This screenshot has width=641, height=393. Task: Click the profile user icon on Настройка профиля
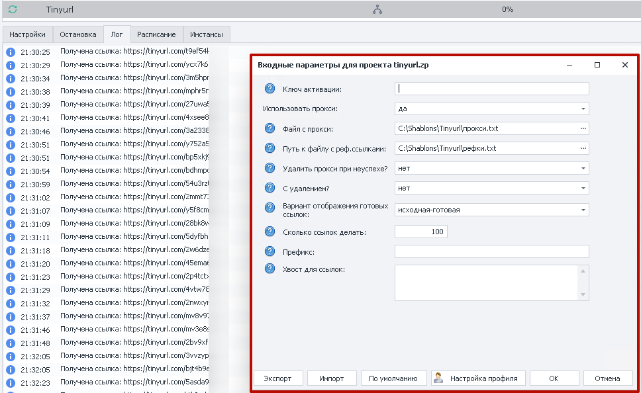[x=438, y=378]
